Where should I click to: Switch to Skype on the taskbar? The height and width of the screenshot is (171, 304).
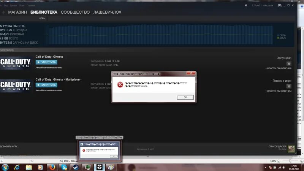[x=64, y=167]
